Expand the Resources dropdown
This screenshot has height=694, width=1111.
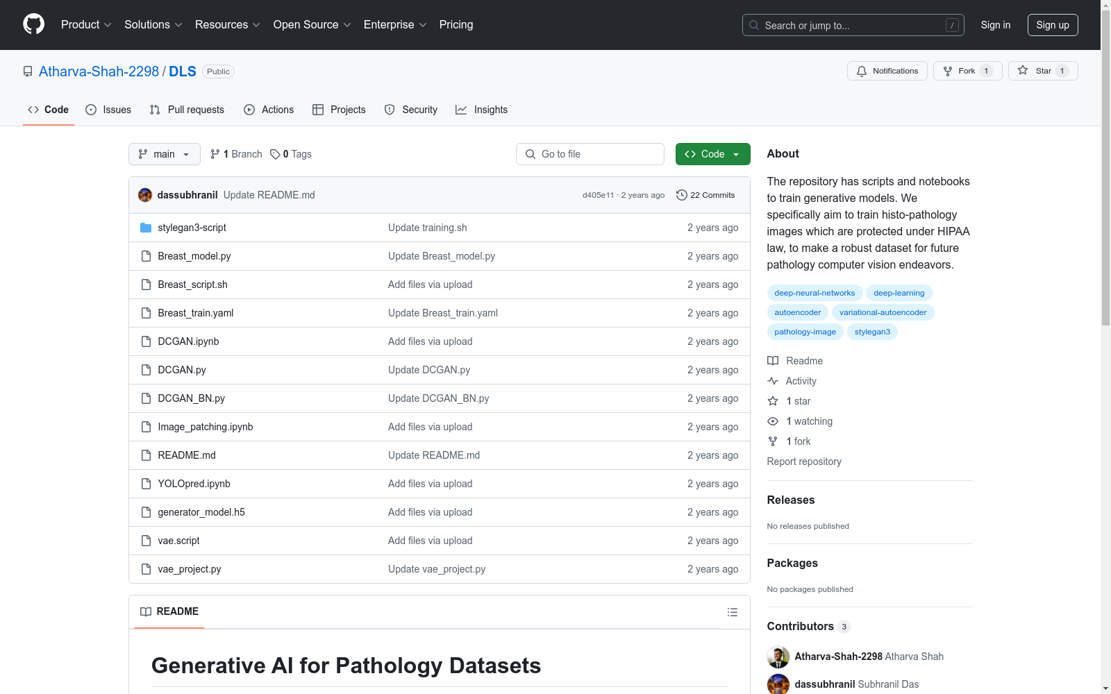tap(228, 24)
